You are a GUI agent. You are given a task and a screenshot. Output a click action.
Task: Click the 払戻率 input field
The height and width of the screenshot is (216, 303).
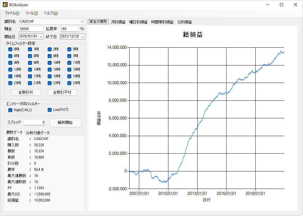click(x=69, y=29)
